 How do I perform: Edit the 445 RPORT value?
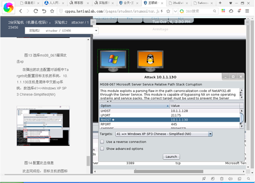coord(174,124)
